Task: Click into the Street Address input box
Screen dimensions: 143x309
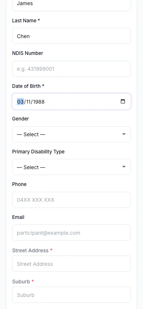Action: pyautogui.click(x=71, y=264)
